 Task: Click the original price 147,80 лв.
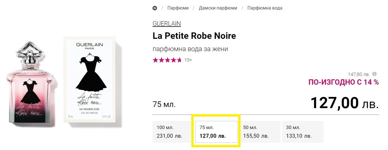[x=359, y=74]
